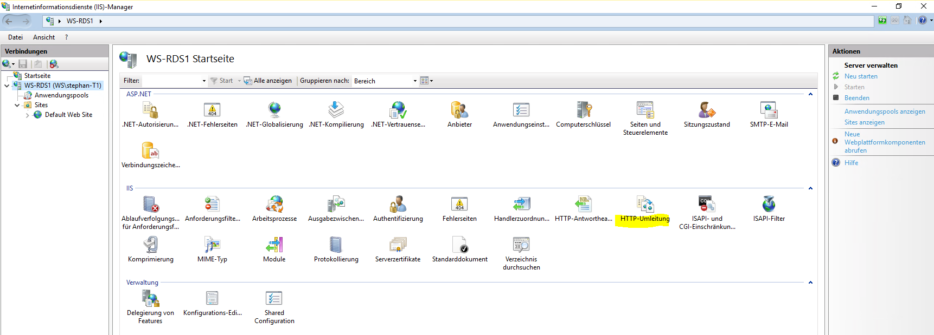934x335 pixels.
Task: Open the Verbindungszeichenfolgen feature
Action: point(150,155)
